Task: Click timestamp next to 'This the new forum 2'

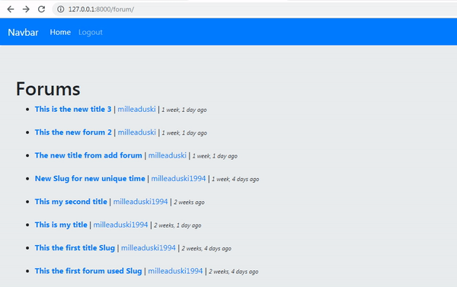Action: coord(184,133)
